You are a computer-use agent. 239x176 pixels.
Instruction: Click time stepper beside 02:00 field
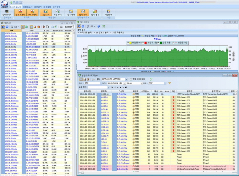pyautogui.click(x=141, y=83)
